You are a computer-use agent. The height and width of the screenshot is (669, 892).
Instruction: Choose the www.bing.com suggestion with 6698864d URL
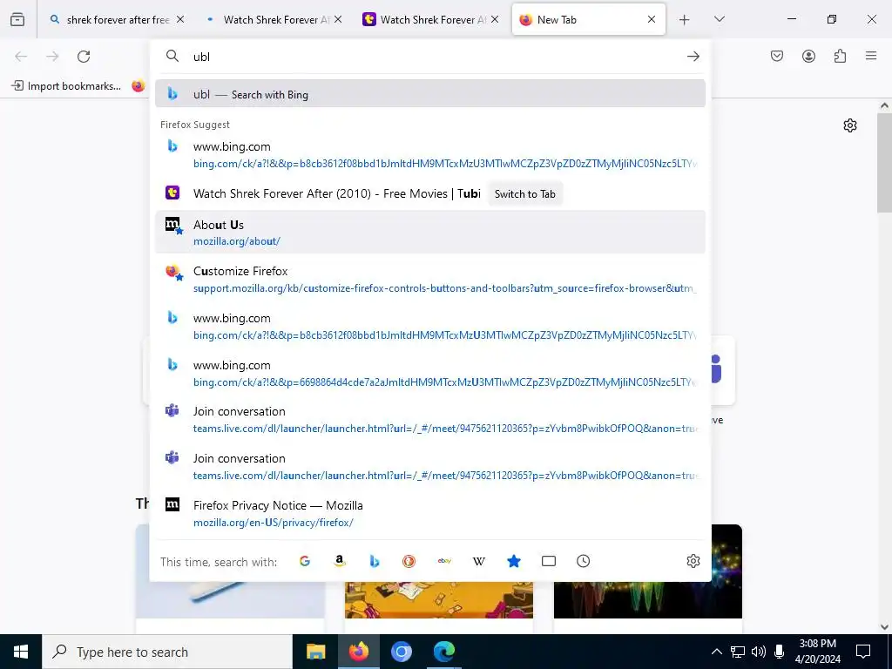tap(430, 373)
